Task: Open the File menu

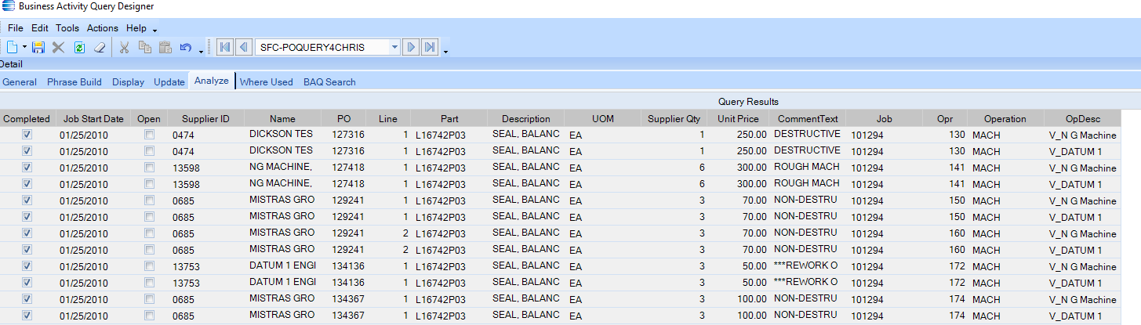Action: (x=16, y=28)
